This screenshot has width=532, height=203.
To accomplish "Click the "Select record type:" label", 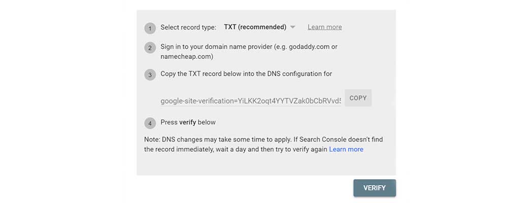I will tap(188, 27).
